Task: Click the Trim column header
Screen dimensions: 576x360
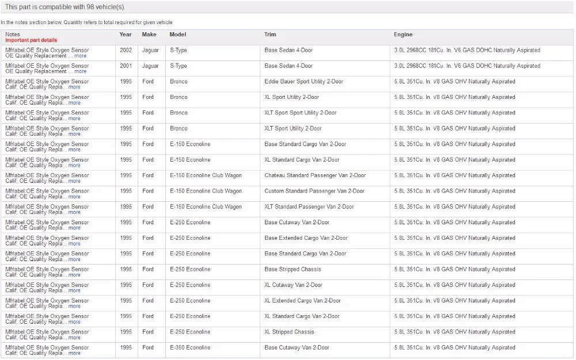Action: [270, 35]
